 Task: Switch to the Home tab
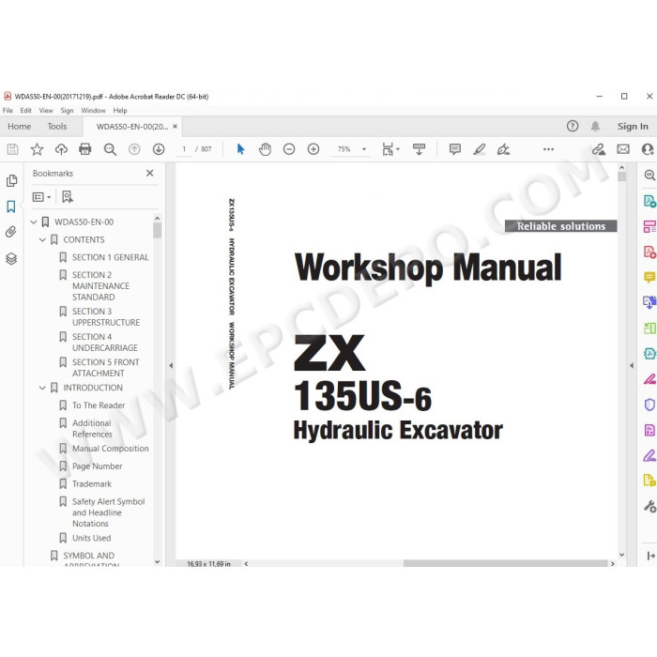pyautogui.click(x=20, y=127)
